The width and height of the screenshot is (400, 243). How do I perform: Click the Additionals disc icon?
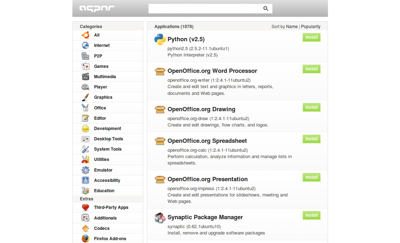point(86,218)
